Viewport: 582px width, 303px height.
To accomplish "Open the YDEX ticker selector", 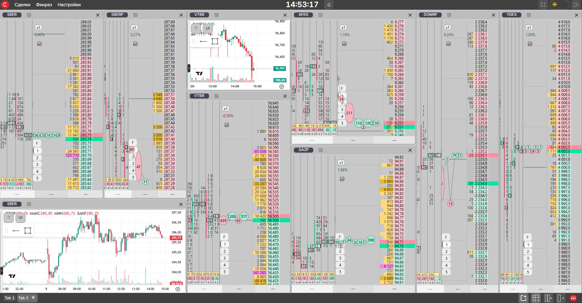I will point(512,15).
